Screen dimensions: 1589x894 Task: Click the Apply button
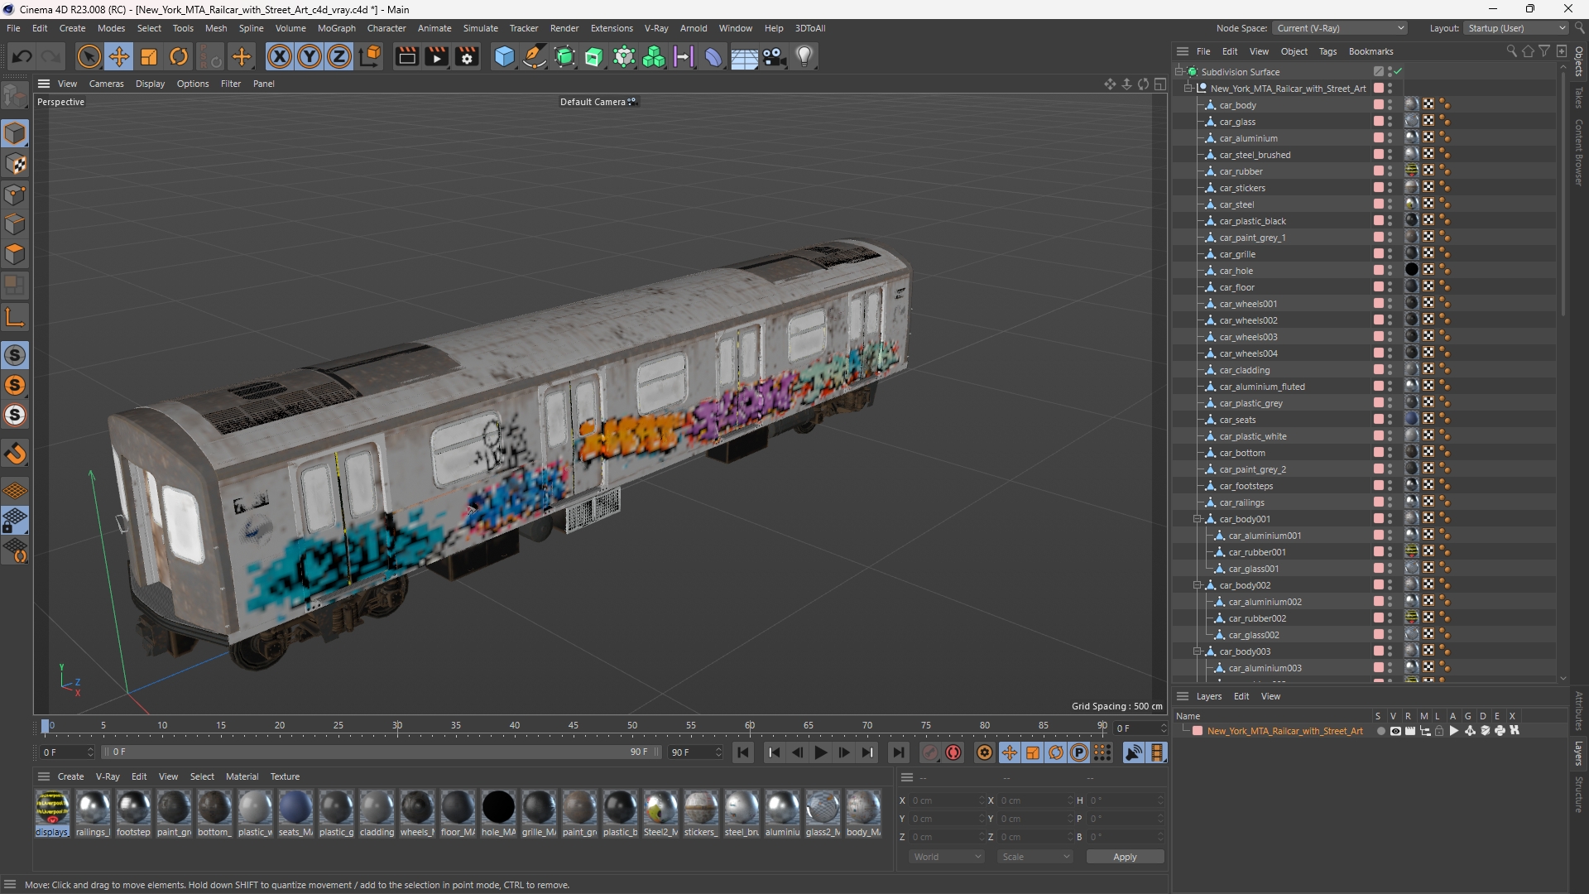[1125, 857]
